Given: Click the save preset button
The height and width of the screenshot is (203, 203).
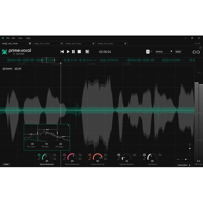Looking at the screenshot, I should 178,52.
